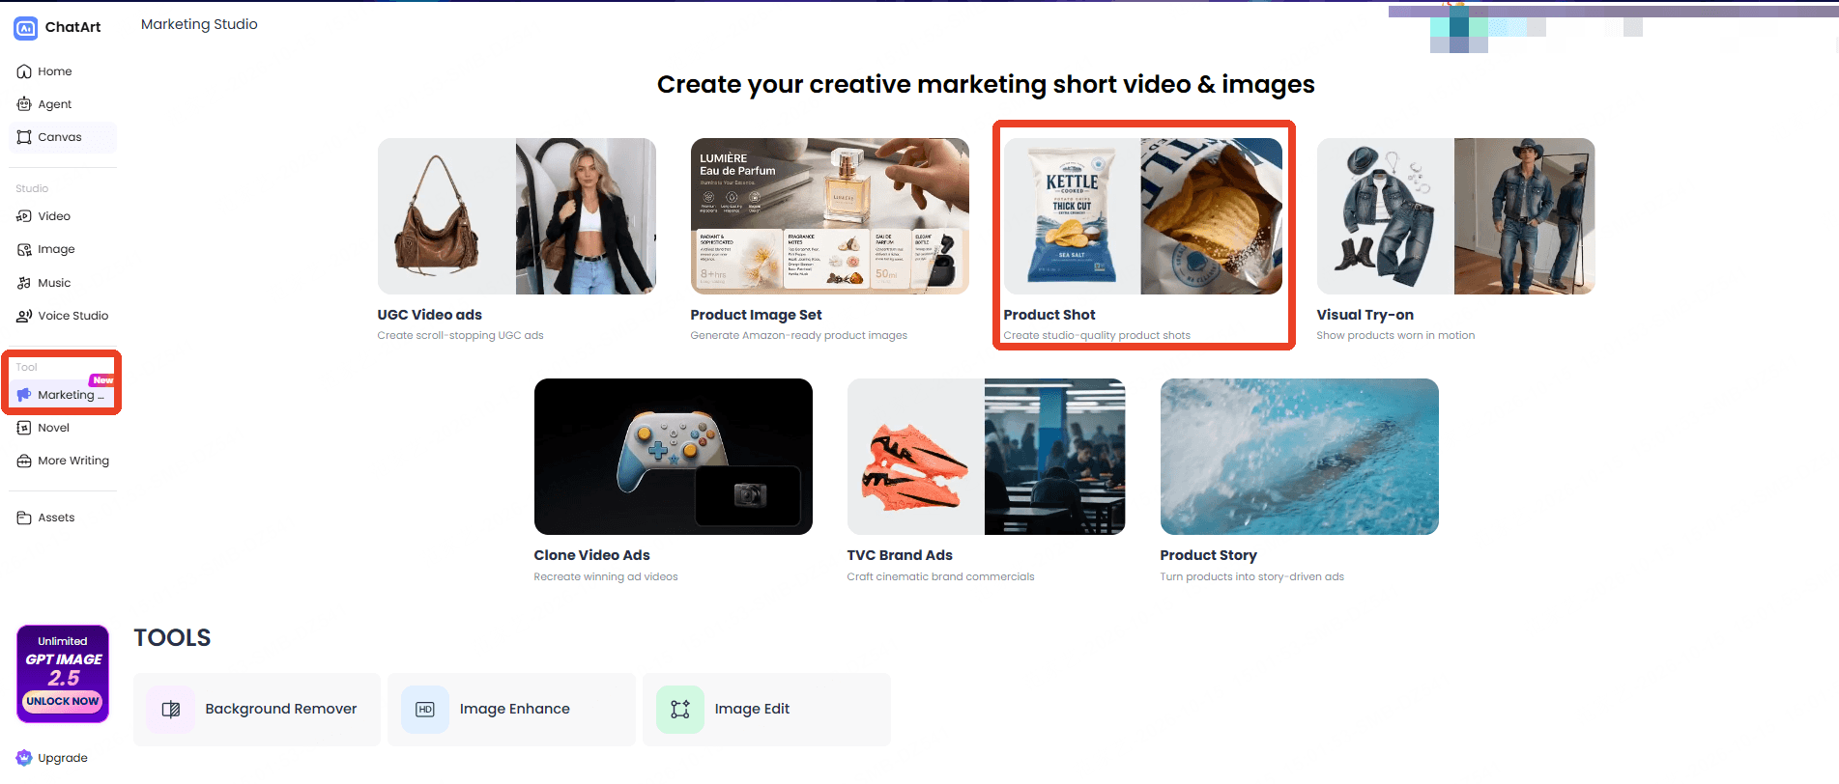Open More Writing in the sidebar

coord(63,461)
